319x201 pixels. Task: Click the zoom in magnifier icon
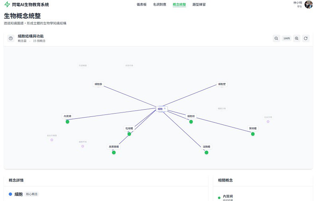click(297, 39)
